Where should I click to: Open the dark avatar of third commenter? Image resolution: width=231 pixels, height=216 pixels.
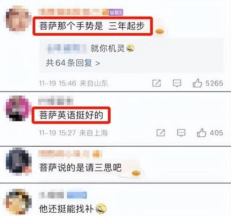pos(18,161)
